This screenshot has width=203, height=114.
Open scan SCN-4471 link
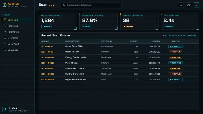pos(47,46)
